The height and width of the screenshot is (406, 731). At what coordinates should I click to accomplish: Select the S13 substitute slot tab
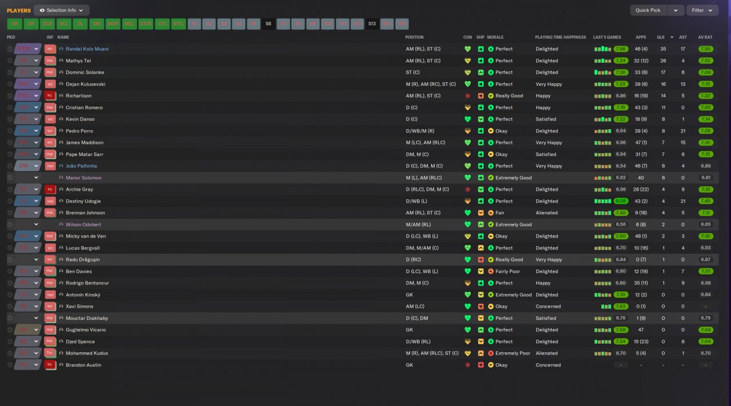(x=372, y=24)
